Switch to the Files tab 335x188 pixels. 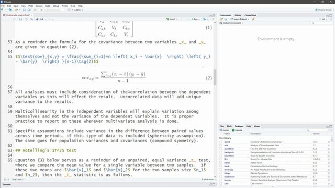(222, 126)
